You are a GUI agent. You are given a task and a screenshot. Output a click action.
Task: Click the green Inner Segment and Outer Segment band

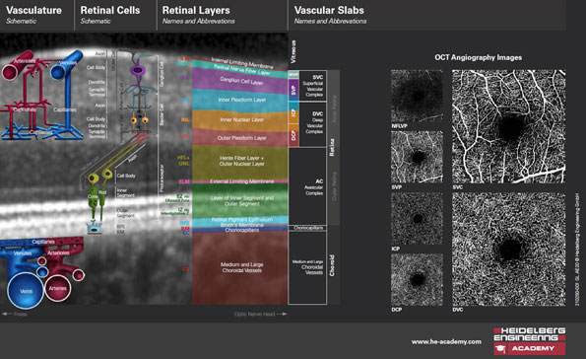pyautogui.click(x=239, y=200)
